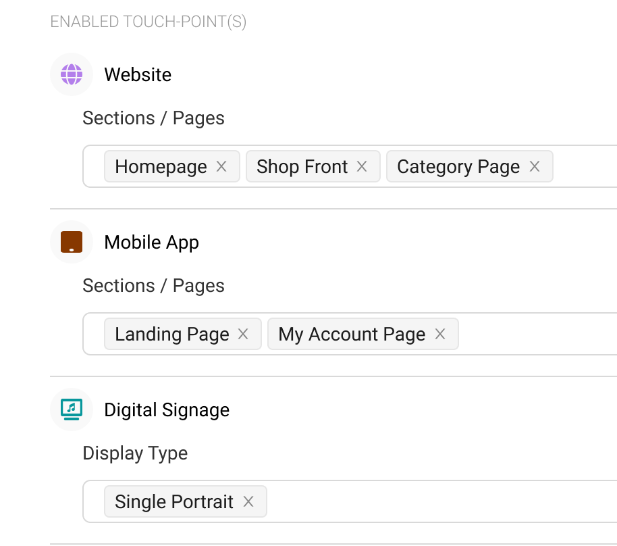Delete My Account Page tag via X
The image size is (617, 546).
pos(440,334)
